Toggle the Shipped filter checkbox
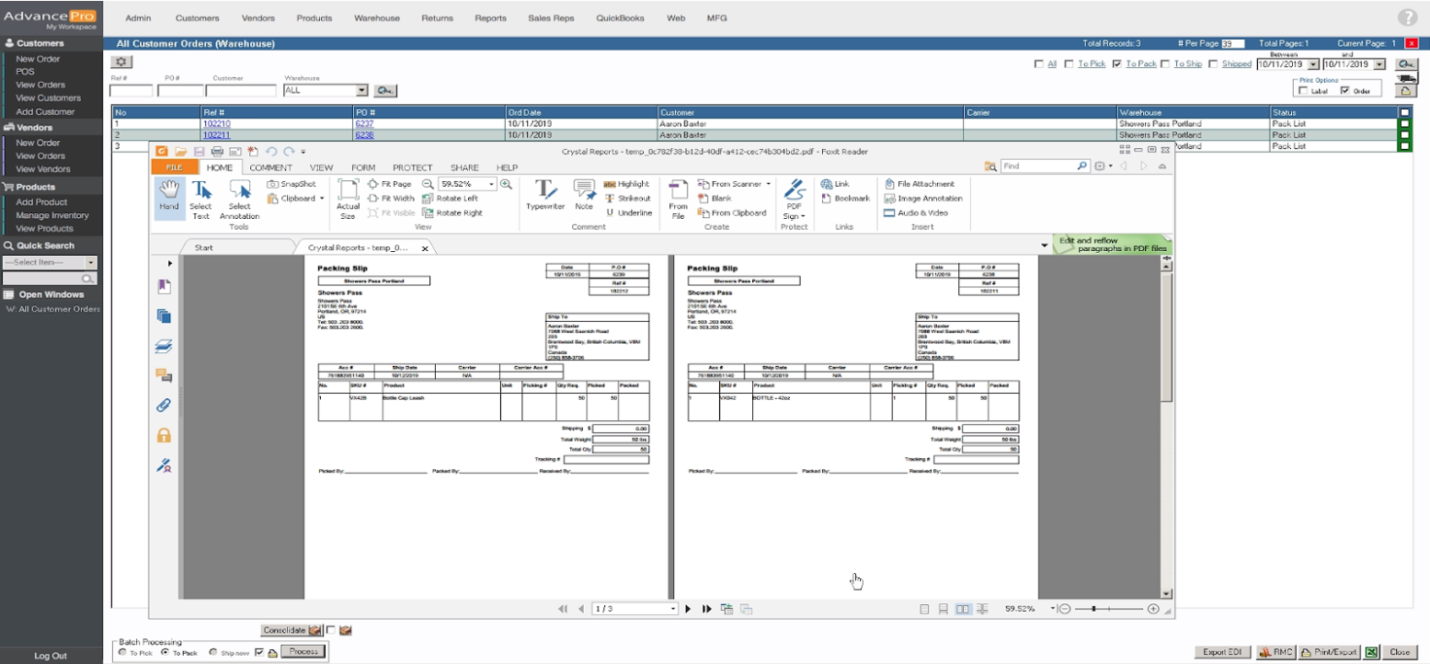The width and height of the screenshot is (1430, 664). coord(1213,64)
